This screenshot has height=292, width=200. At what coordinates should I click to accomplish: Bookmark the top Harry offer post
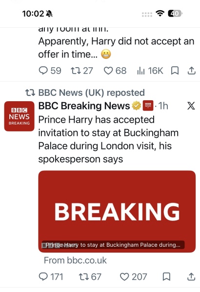pos(175,71)
